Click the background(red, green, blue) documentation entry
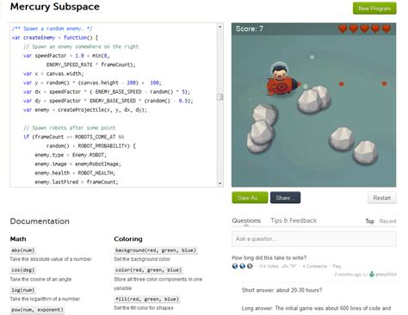 [x=156, y=250]
